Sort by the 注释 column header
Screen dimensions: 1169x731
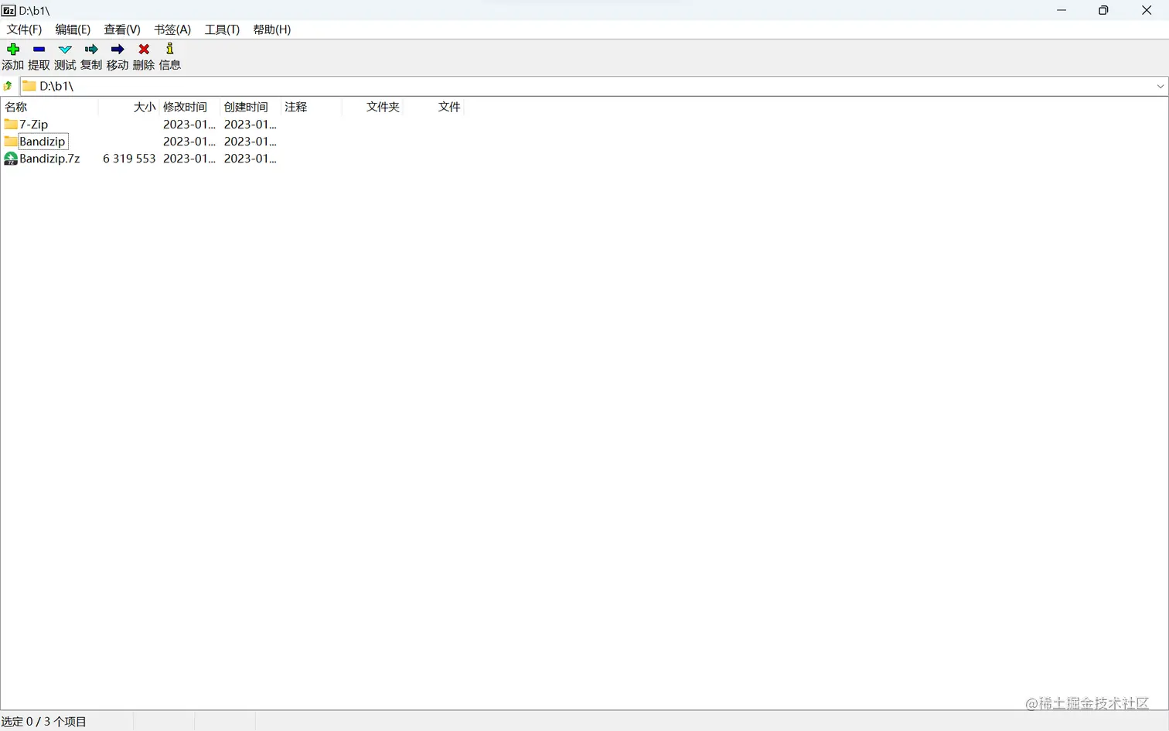click(311, 107)
